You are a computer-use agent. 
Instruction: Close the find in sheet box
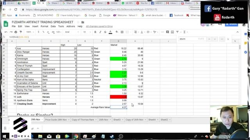click(228, 39)
